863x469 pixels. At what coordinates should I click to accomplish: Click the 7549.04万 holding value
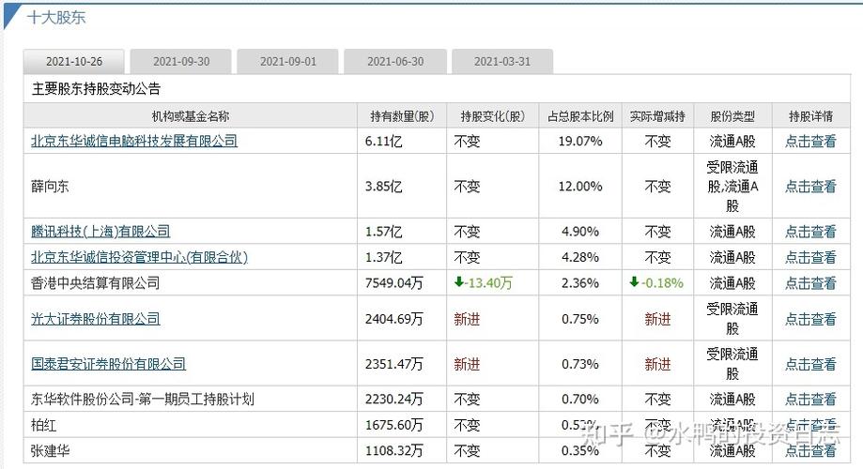pos(394,283)
